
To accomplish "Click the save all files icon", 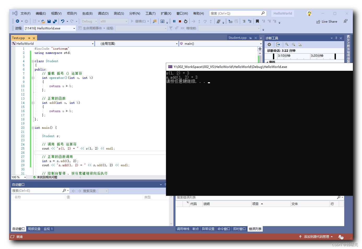I will click(x=55, y=21).
